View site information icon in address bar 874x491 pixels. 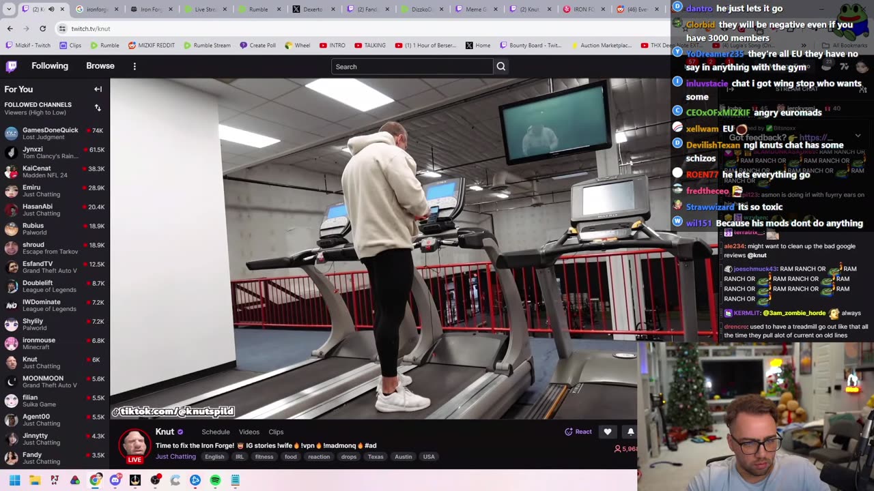62,29
